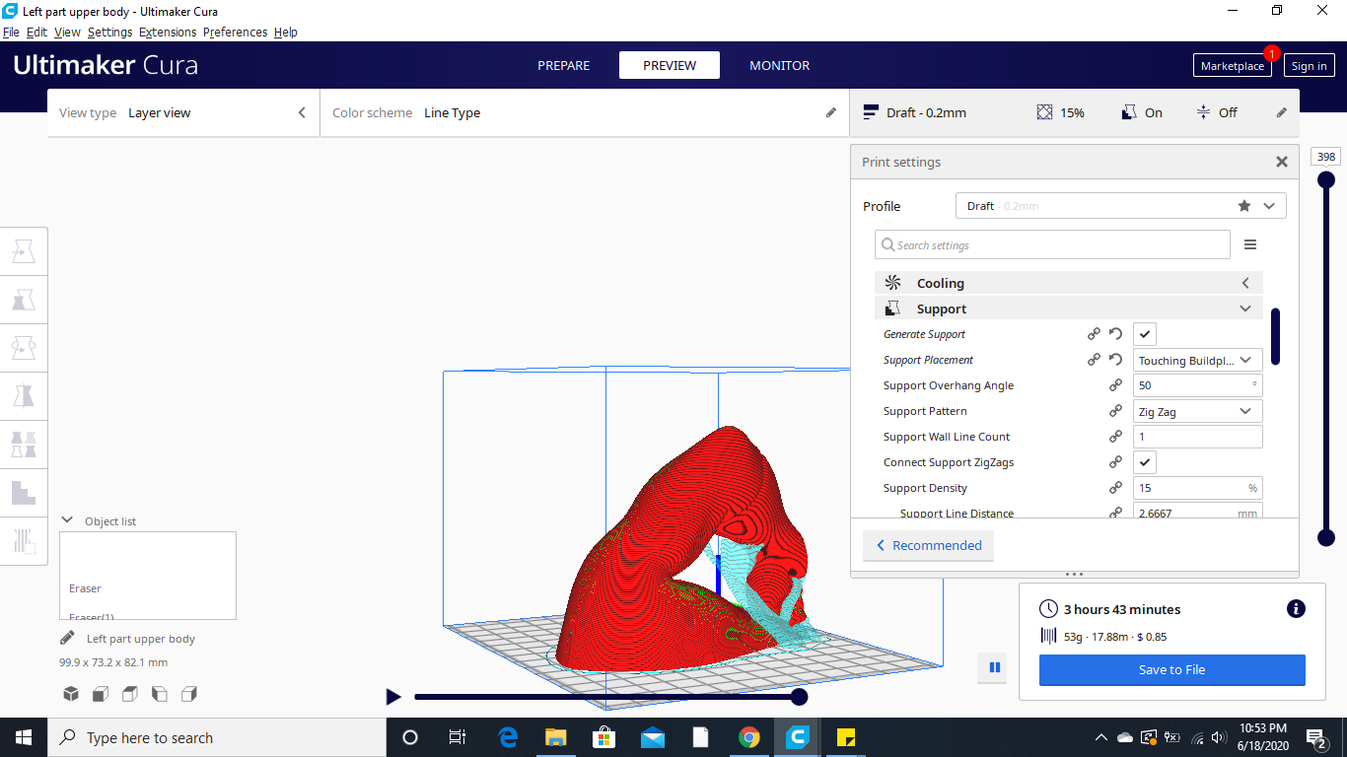
Task: Switch to 3D perspective view cube icon
Action: pyautogui.click(x=71, y=694)
